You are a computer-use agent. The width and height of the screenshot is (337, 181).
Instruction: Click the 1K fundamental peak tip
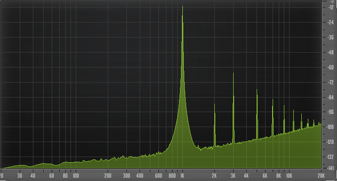(x=183, y=7)
